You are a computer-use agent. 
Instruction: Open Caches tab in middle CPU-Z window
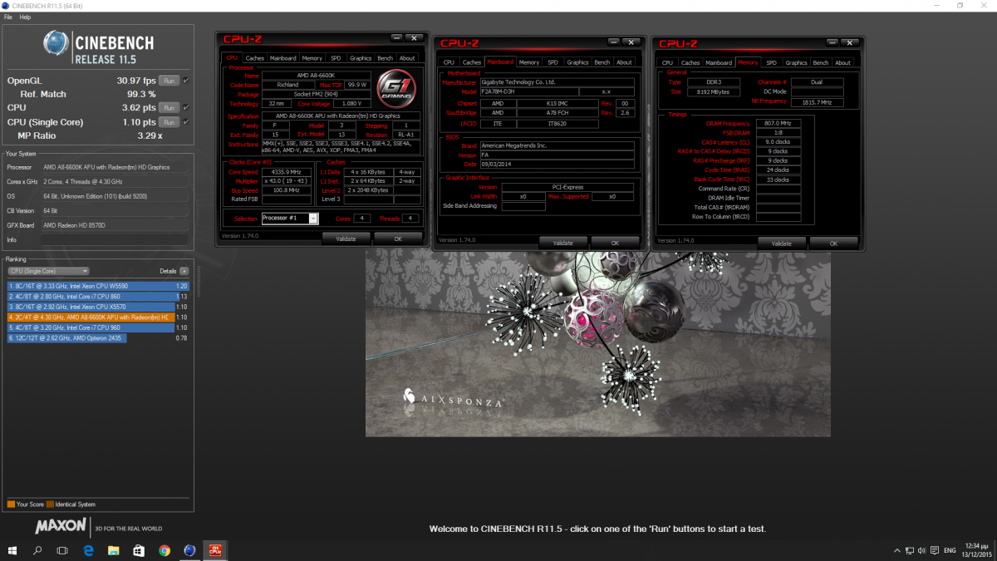tap(472, 62)
